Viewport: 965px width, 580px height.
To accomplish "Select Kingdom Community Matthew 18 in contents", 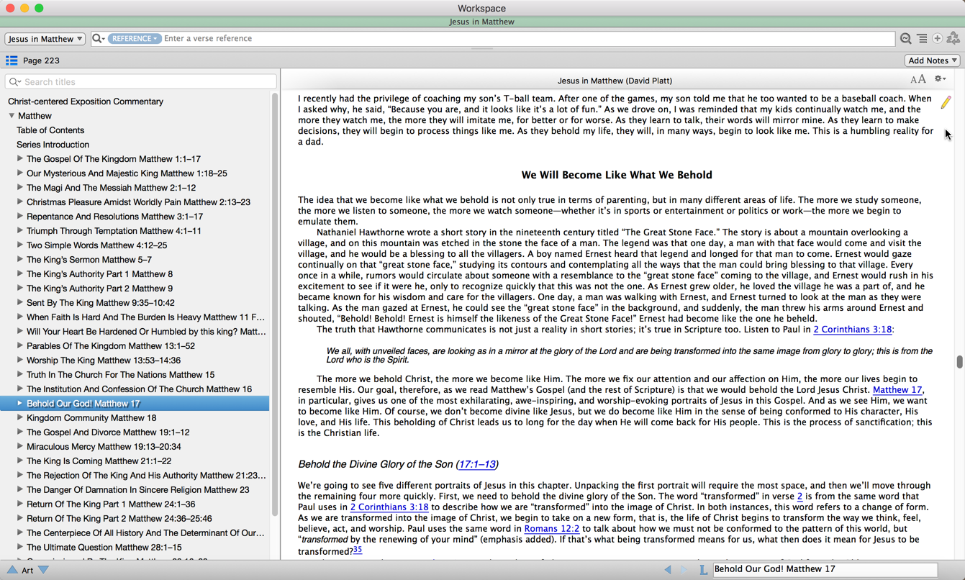I will click(x=91, y=417).
